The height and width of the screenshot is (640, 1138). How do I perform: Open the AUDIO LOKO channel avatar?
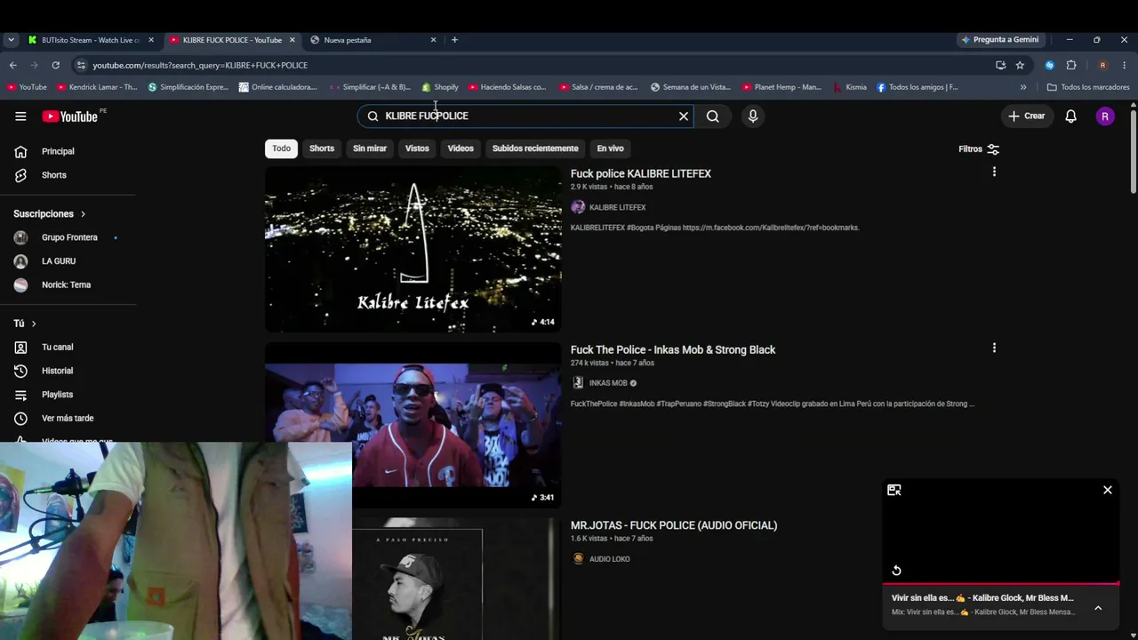coord(578,559)
